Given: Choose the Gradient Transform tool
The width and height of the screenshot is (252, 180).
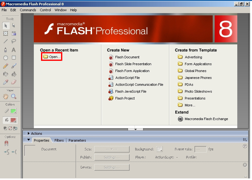Looking at the screenshot, I should click(x=14, y=33).
